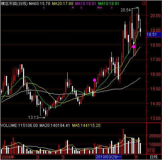This screenshot has width=162, height=160.
Task: Click the 10000 volume axis label
Action: point(155,144)
